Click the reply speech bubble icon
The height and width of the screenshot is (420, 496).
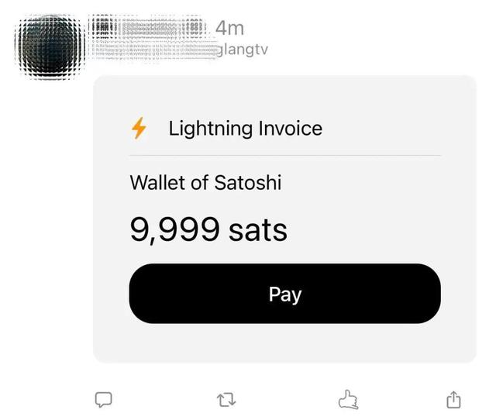click(103, 399)
